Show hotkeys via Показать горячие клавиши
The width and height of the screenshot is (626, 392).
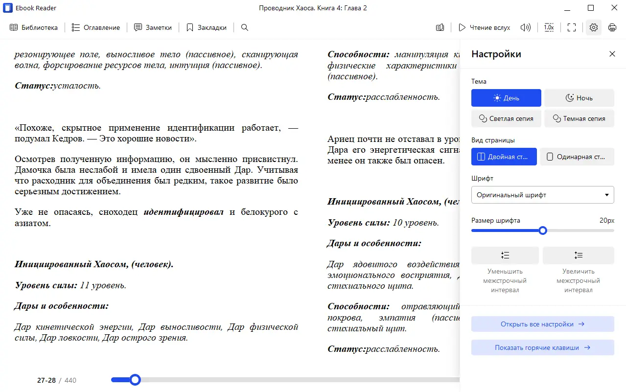coord(542,347)
